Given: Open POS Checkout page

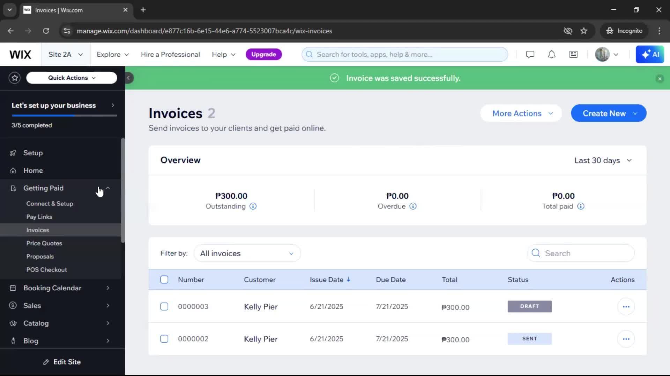Looking at the screenshot, I should [x=46, y=270].
